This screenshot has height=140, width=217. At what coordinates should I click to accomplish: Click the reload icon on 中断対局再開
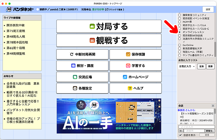click(72, 54)
